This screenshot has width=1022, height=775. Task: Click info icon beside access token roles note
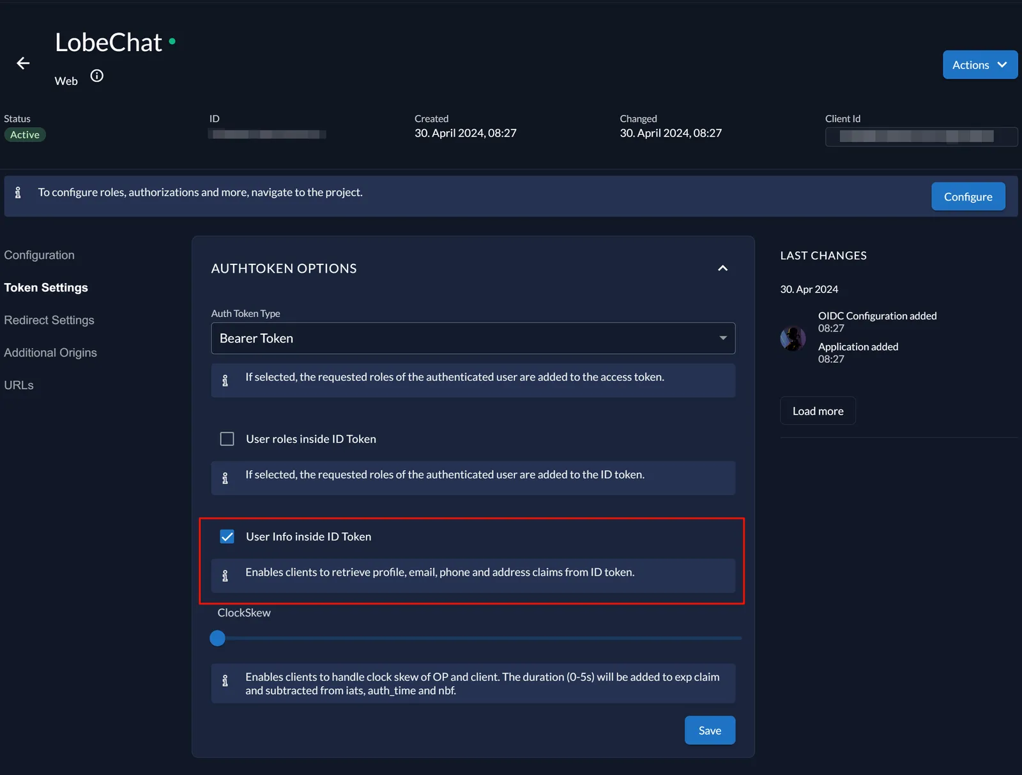pyautogui.click(x=225, y=381)
